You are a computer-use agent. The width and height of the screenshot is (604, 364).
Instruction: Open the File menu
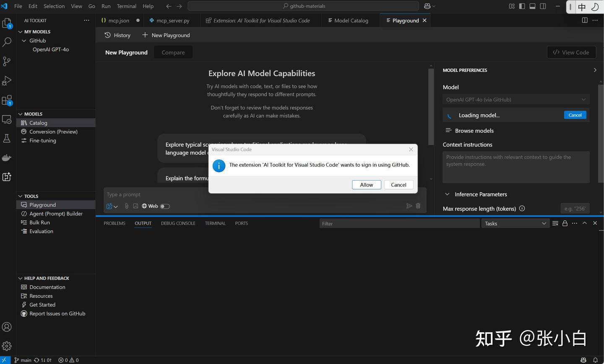(18, 6)
